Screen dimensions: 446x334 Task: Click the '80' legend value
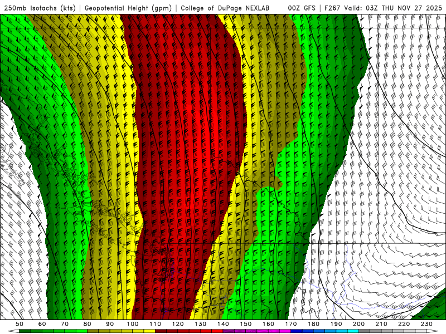(x=88, y=324)
